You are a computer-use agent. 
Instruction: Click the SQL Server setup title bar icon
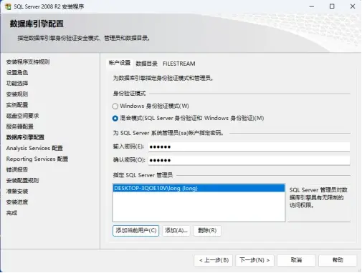tap(8, 6)
